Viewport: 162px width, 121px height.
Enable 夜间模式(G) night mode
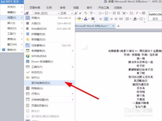point(49,40)
